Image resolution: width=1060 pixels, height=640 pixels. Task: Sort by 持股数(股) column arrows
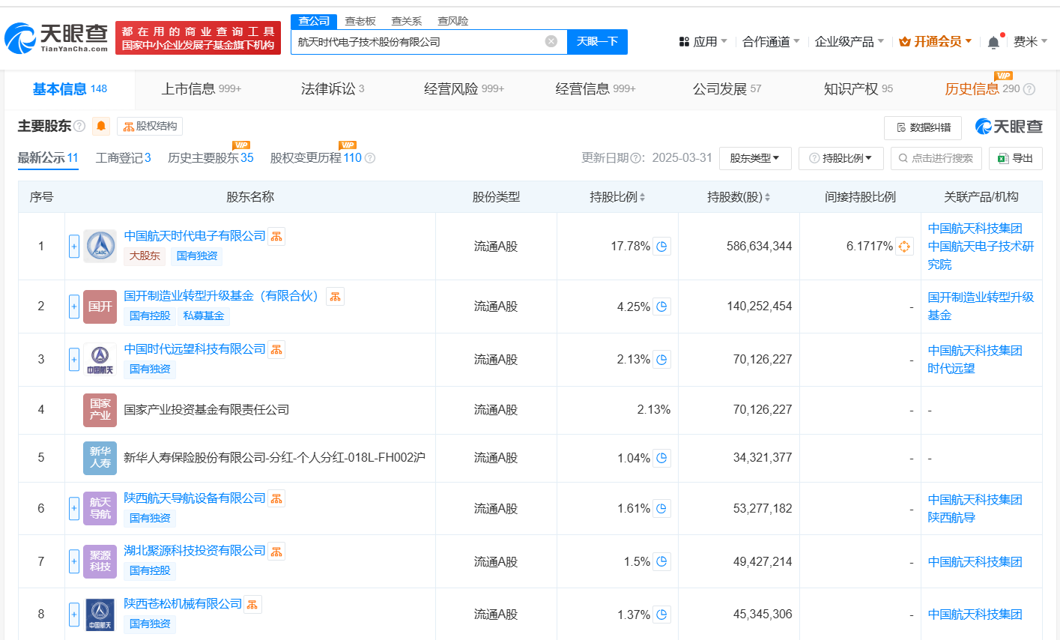(x=767, y=197)
